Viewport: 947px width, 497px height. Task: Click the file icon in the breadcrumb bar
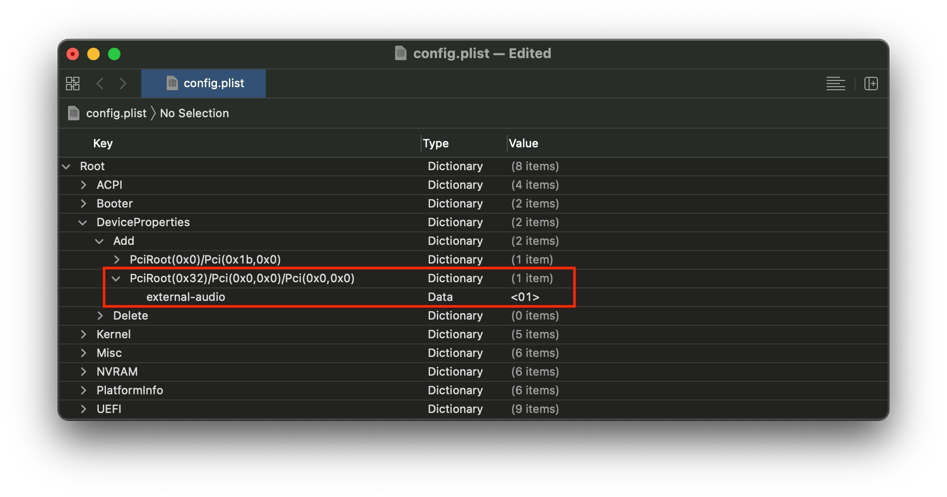(74, 113)
